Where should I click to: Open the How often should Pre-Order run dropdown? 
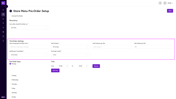(29, 28)
